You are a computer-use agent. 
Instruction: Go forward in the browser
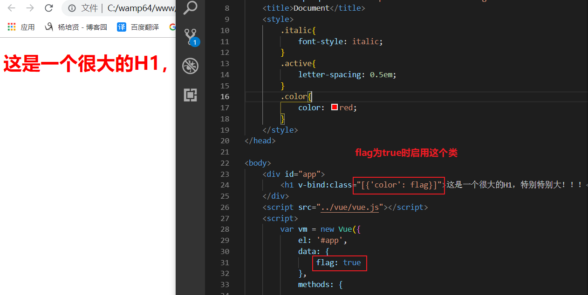30,8
